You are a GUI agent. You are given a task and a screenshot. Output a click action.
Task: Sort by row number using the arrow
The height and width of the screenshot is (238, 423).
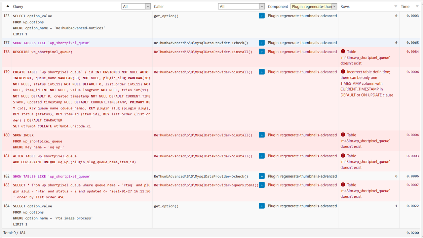point(8,6)
